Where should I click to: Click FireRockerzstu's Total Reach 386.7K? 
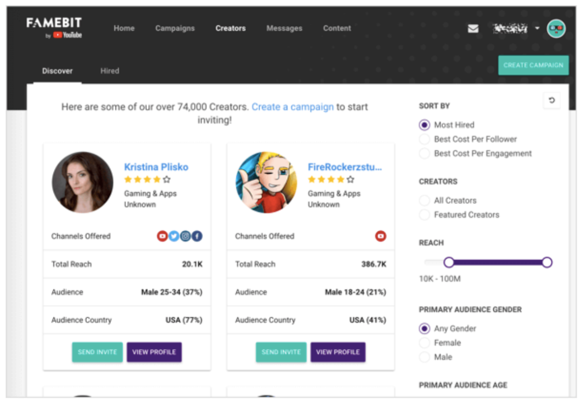(x=374, y=264)
